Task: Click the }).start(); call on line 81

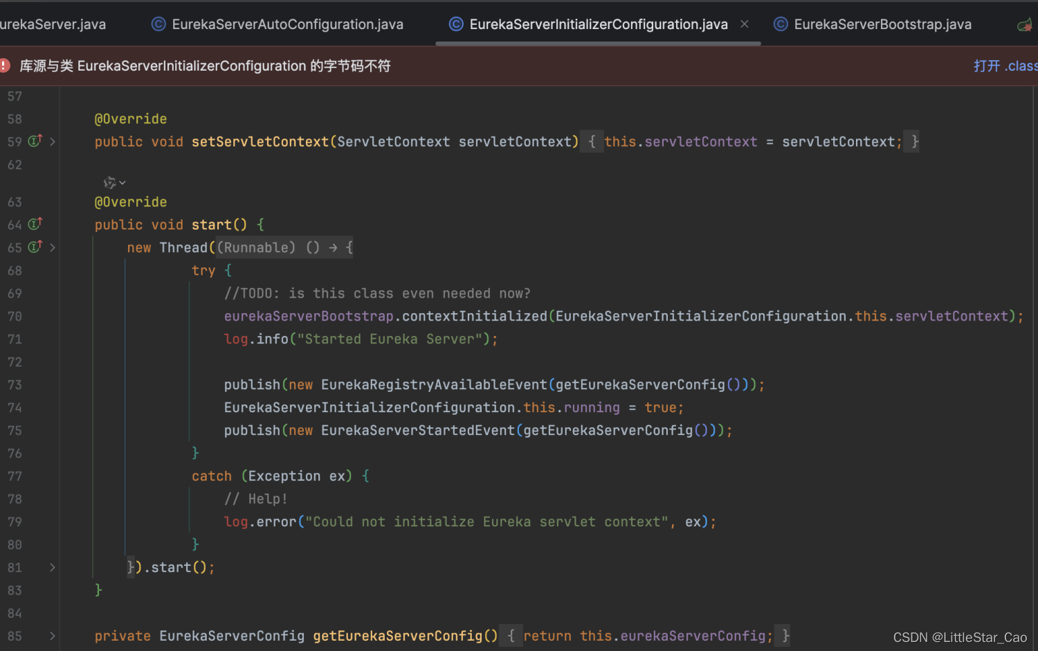Action: (171, 568)
